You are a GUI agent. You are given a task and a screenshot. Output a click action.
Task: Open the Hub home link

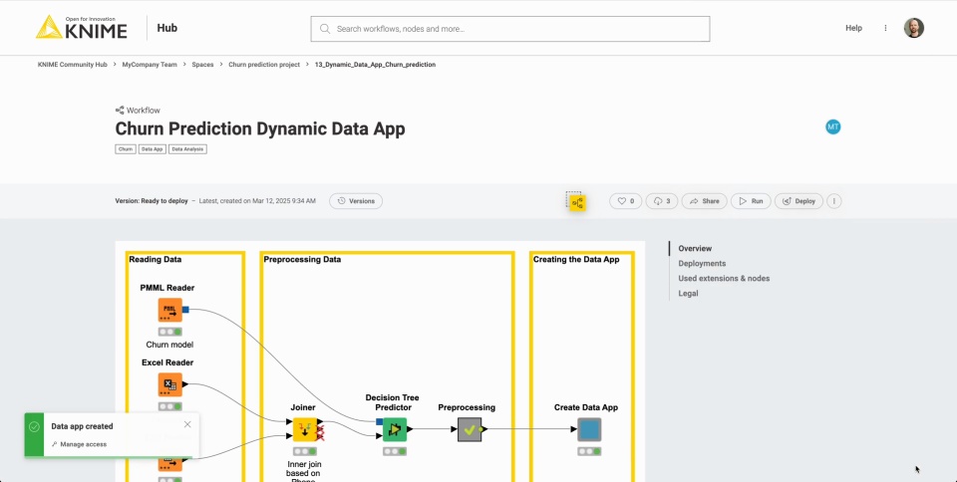click(167, 28)
